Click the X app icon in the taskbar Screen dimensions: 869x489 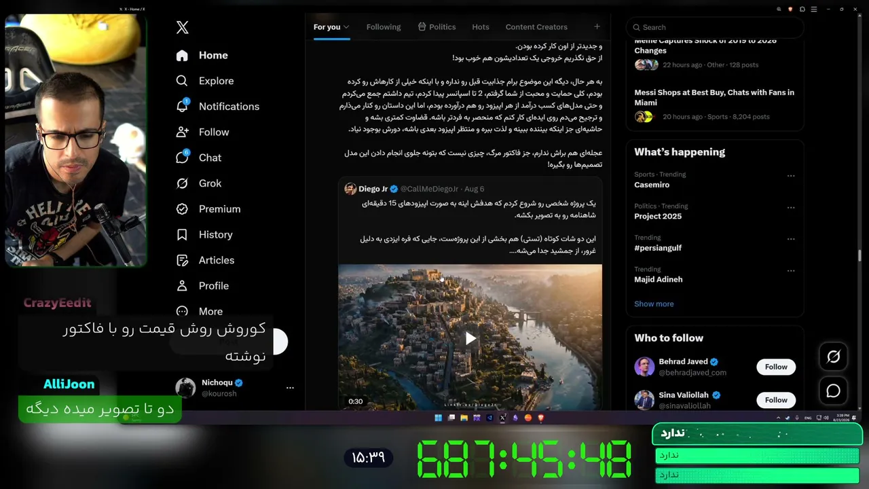502,418
